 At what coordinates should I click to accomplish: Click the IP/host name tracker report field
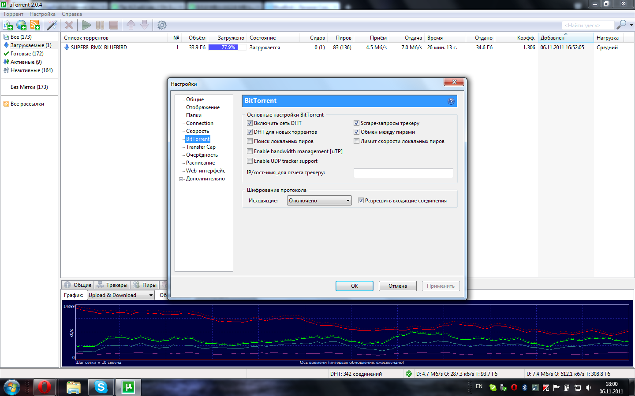(403, 173)
